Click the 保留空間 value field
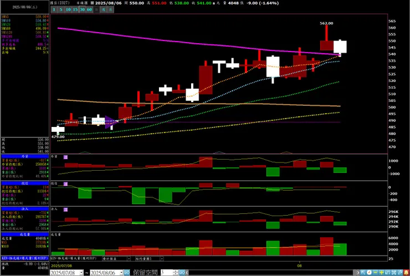The width and height of the screenshot is (410, 276). 167,272
